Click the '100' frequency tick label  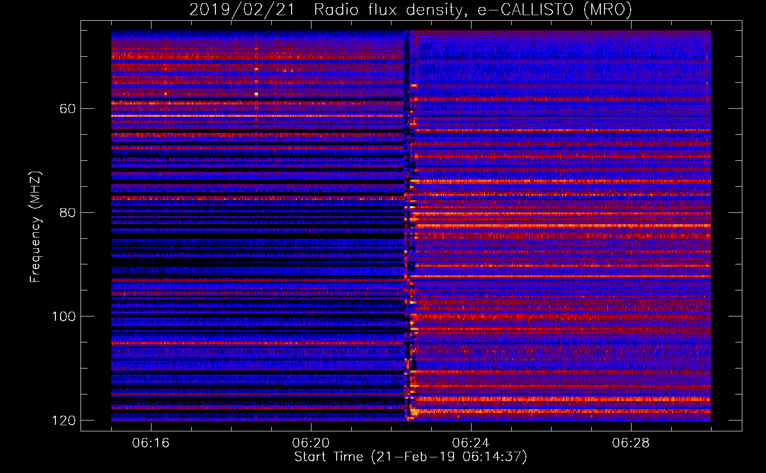64,316
